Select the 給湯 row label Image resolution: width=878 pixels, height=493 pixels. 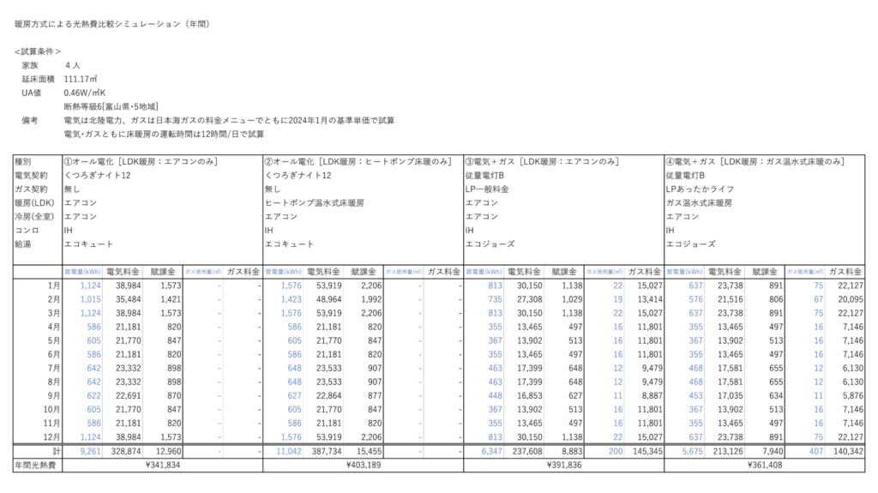coord(23,244)
